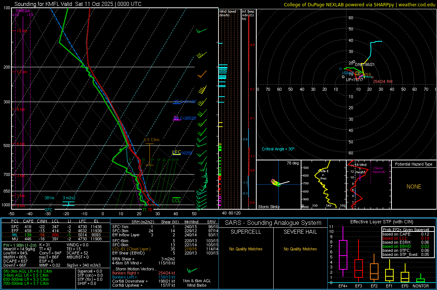The height and width of the screenshot is (290, 437).
Task: Select the EFF parcel row
Action: pyautogui.click(x=56, y=231)
